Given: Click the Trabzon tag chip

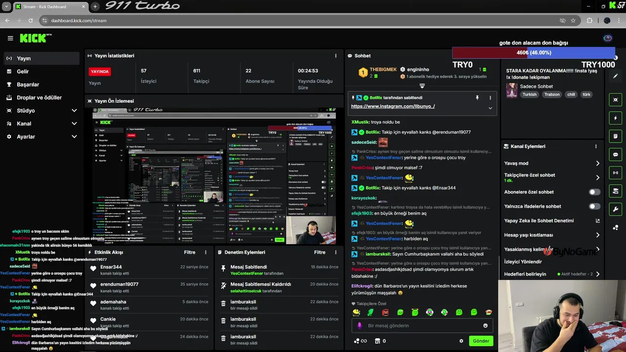Looking at the screenshot, I should pyautogui.click(x=552, y=94).
